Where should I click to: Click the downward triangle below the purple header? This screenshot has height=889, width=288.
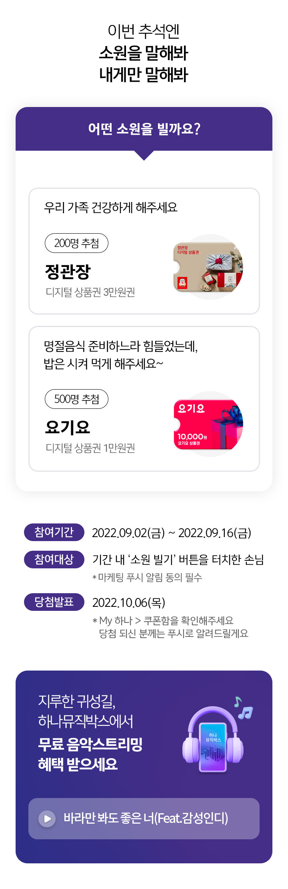[x=144, y=156]
